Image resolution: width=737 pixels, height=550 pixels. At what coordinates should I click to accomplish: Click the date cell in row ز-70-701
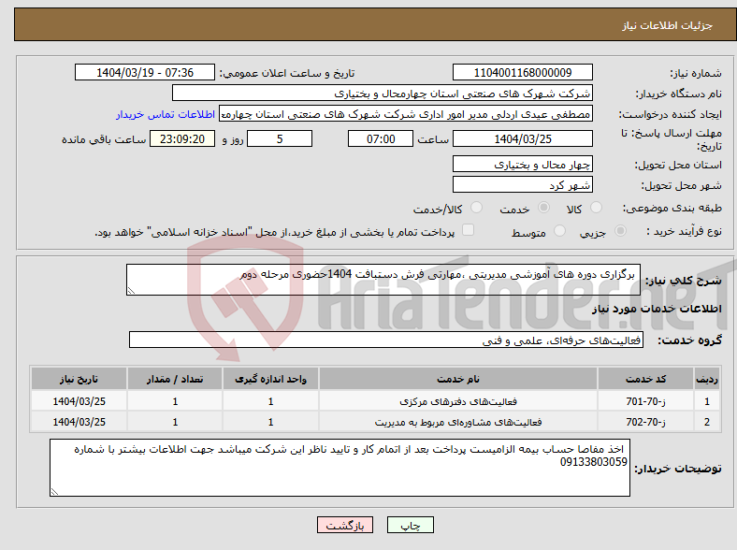[79, 401]
